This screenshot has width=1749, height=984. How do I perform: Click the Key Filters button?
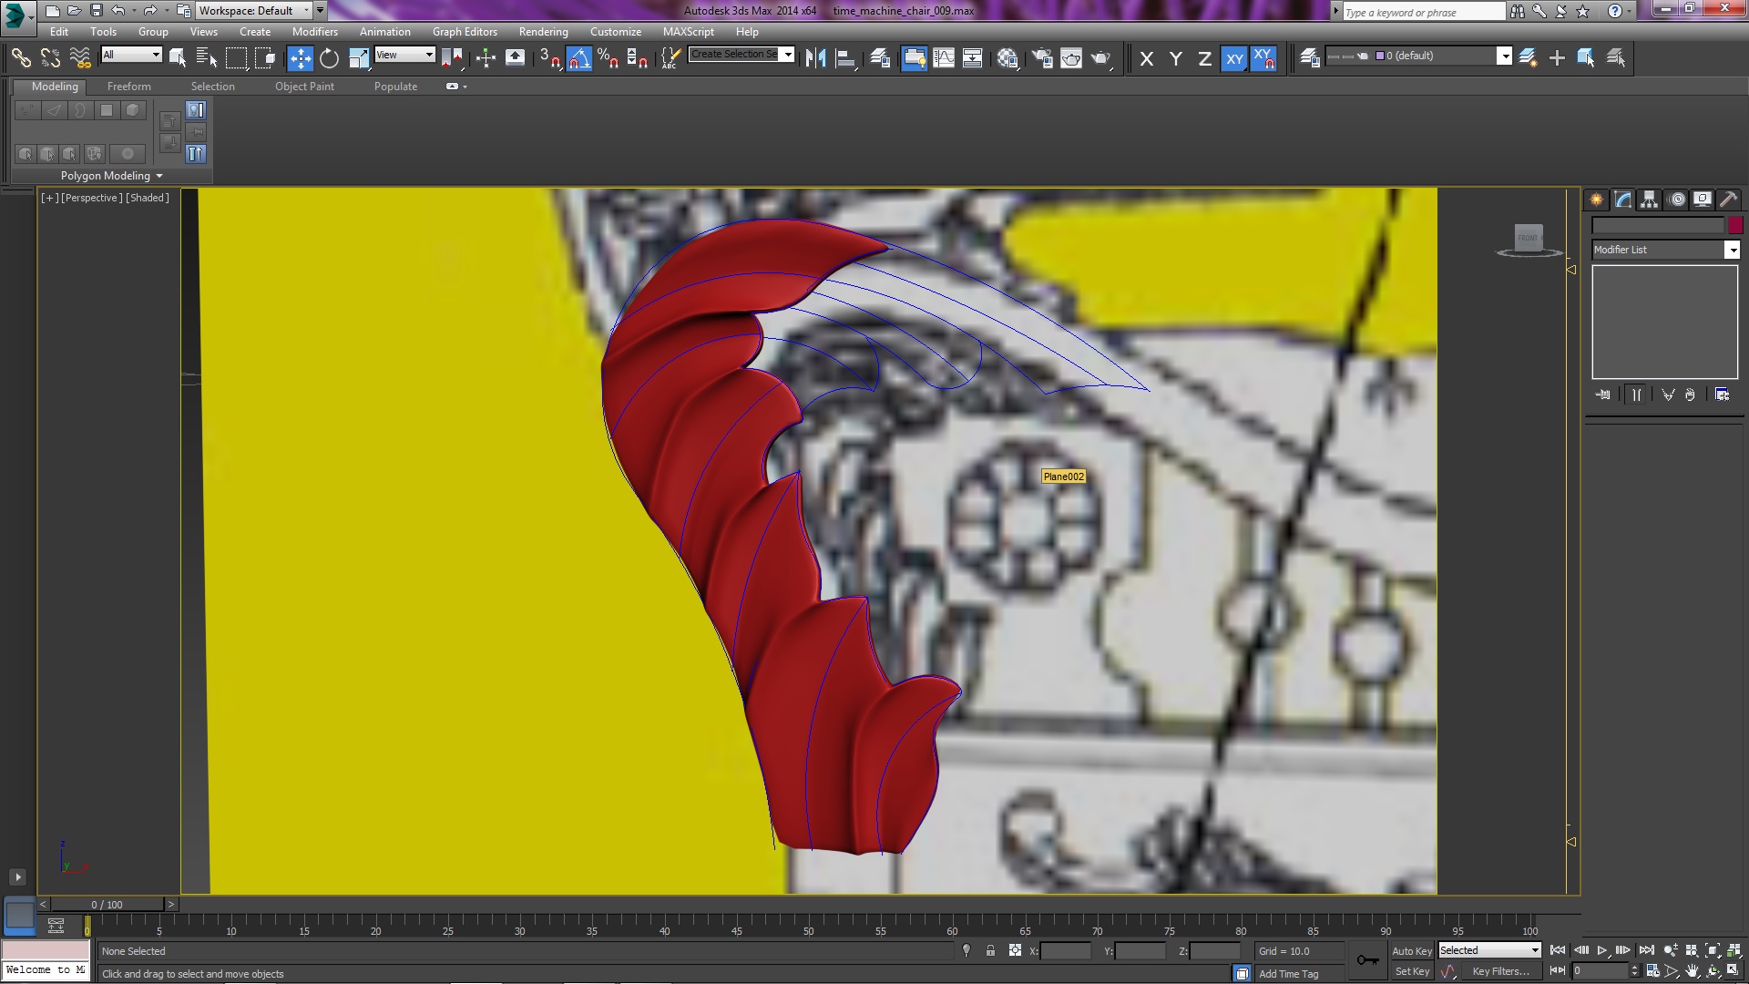1499,971
